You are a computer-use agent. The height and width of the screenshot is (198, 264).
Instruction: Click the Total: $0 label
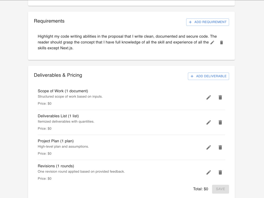click(201, 189)
